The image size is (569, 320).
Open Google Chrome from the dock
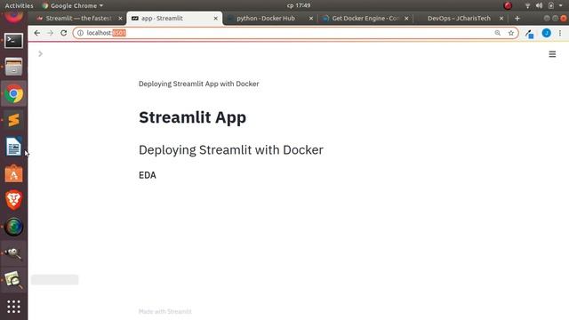[14, 94]
